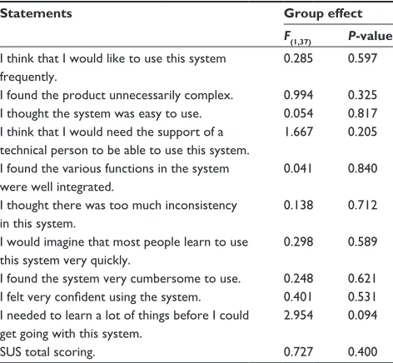The image size is (393, 363).
Task: Select P-value 0.531 for confidence row
Action: point(362,296)
